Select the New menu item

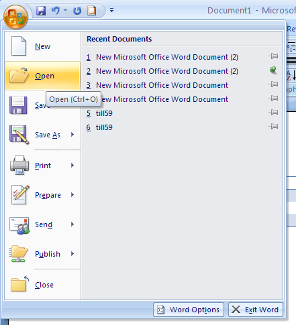point(42,46)
